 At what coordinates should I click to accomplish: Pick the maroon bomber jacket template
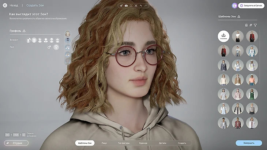pyautogui.click(x=238, y=123)
